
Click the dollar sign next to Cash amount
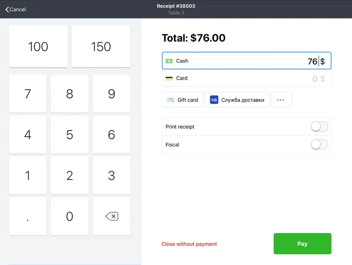[323, 61]
